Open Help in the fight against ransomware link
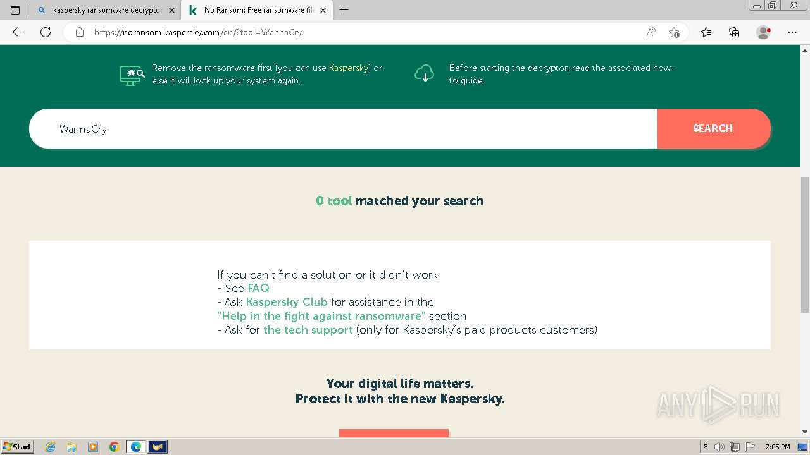The width and height of the screenshot is (810, 455). click(321, 316)
